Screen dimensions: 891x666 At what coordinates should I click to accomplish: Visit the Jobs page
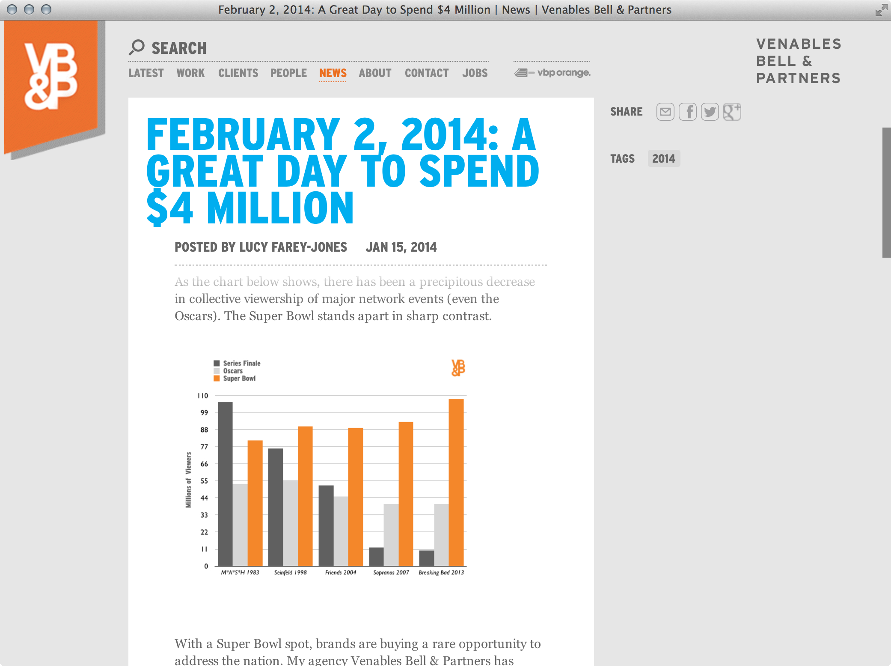tap(475, 73)
